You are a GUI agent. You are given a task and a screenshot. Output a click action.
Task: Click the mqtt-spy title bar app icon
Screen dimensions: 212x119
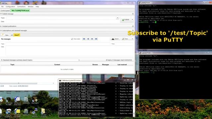click(x=1, y=3)
